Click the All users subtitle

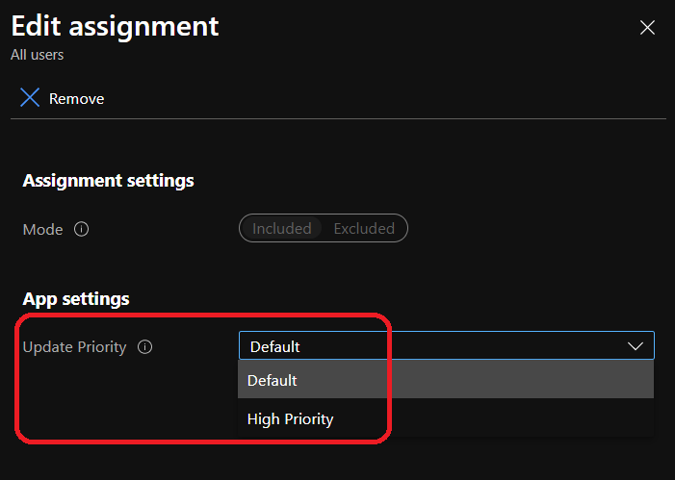tap(37, 55)
